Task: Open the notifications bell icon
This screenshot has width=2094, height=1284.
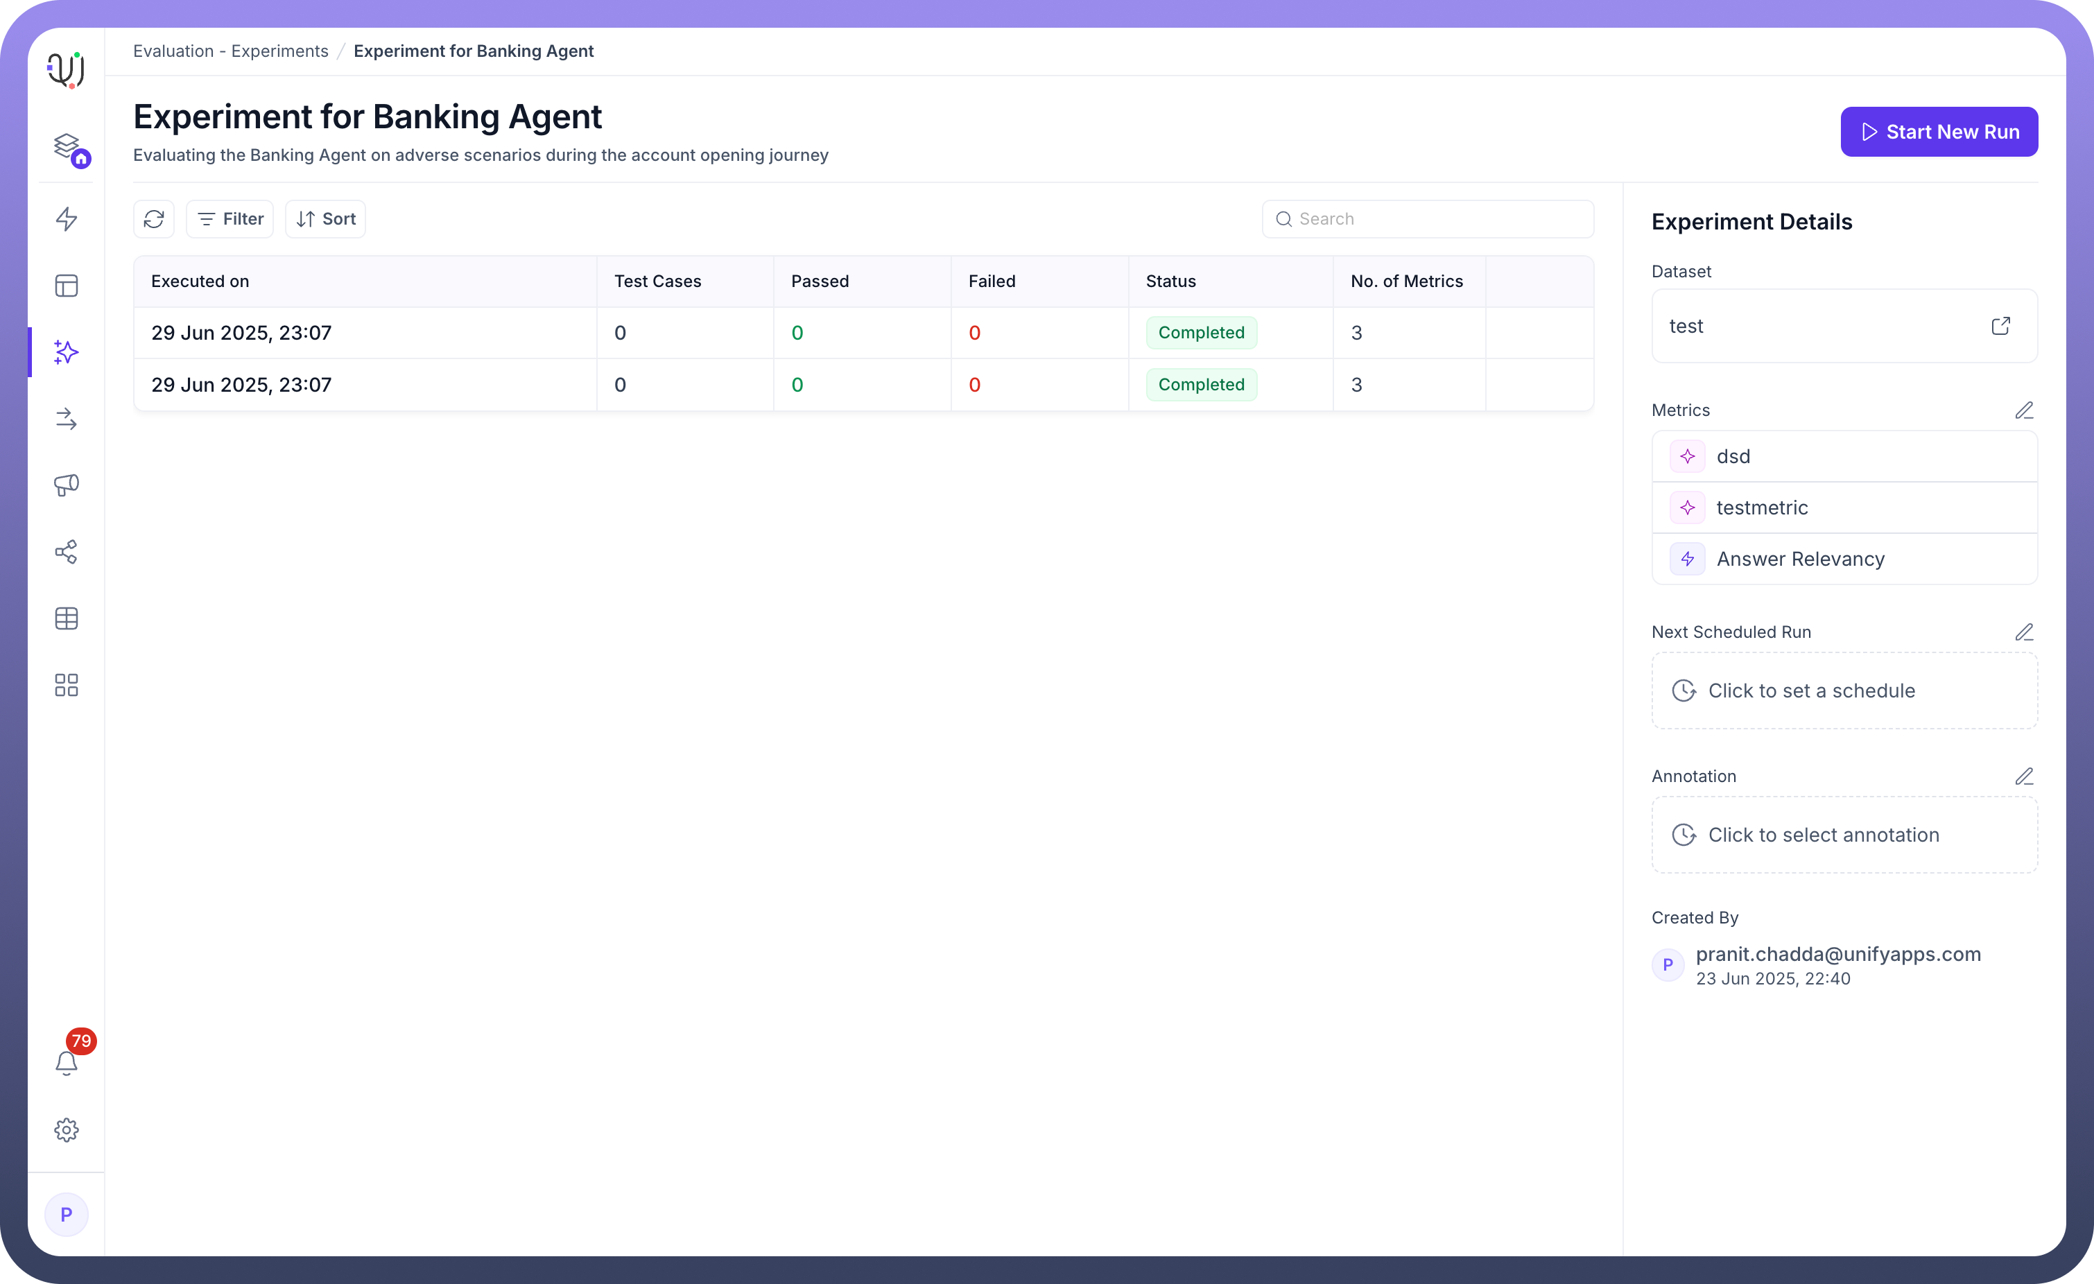Action: (x=67, y=1062)
